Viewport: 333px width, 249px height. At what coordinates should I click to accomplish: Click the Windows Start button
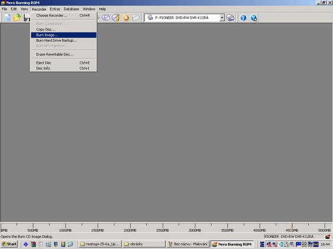coord(9,244)
